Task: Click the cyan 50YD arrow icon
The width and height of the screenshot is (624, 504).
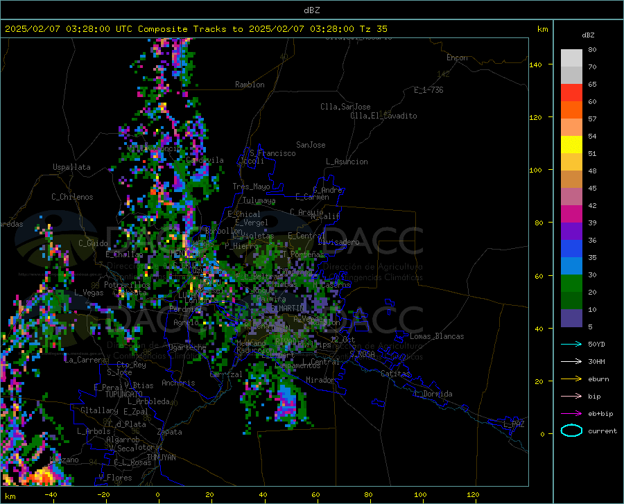Action: (571, 344)
